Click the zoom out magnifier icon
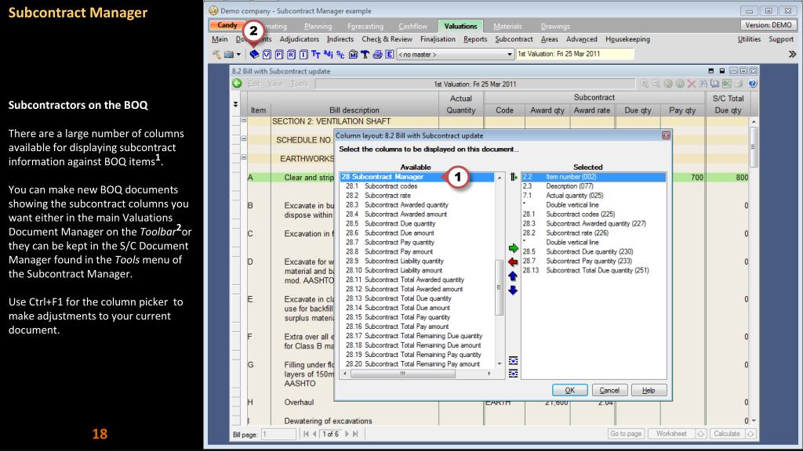 pyautogui.click(x=656, y=83)
